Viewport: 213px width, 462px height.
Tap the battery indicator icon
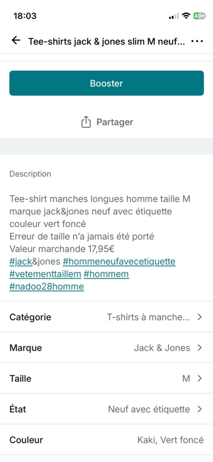click(200, 16)
